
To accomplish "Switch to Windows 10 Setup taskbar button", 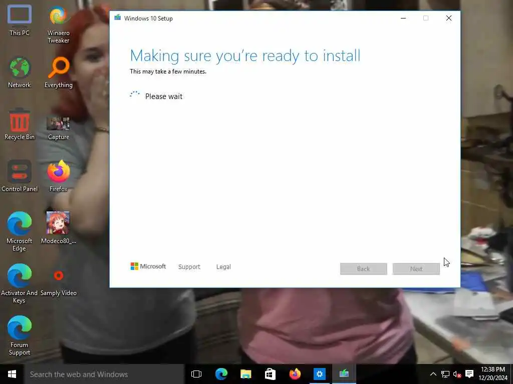I will (x=344, y=374).
